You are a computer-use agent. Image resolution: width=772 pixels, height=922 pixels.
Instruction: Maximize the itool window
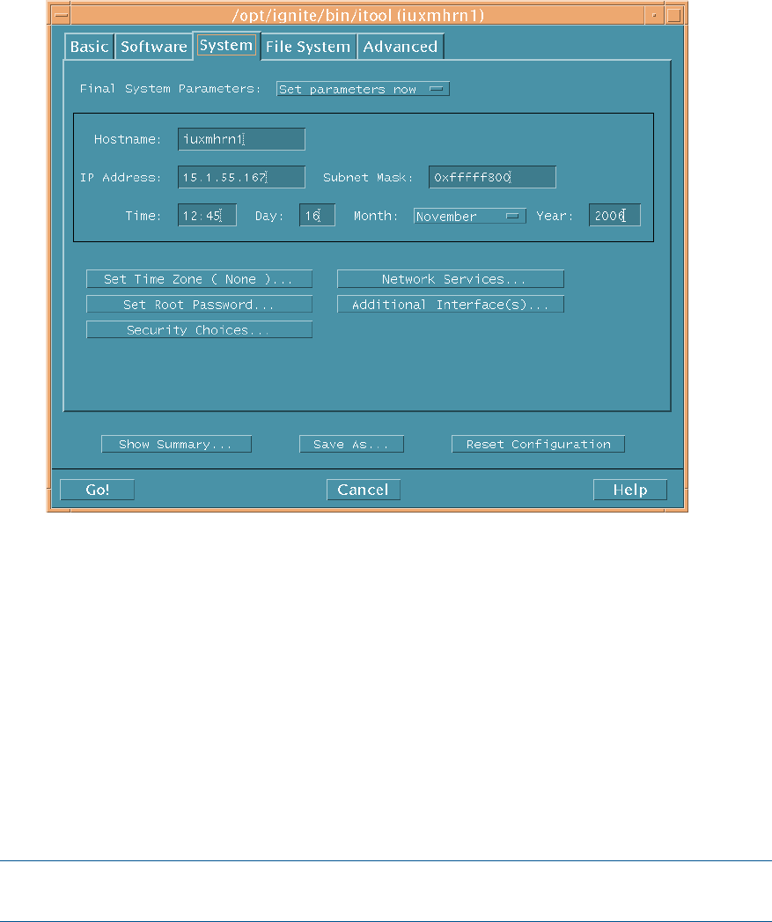click(x=674, y=15)
